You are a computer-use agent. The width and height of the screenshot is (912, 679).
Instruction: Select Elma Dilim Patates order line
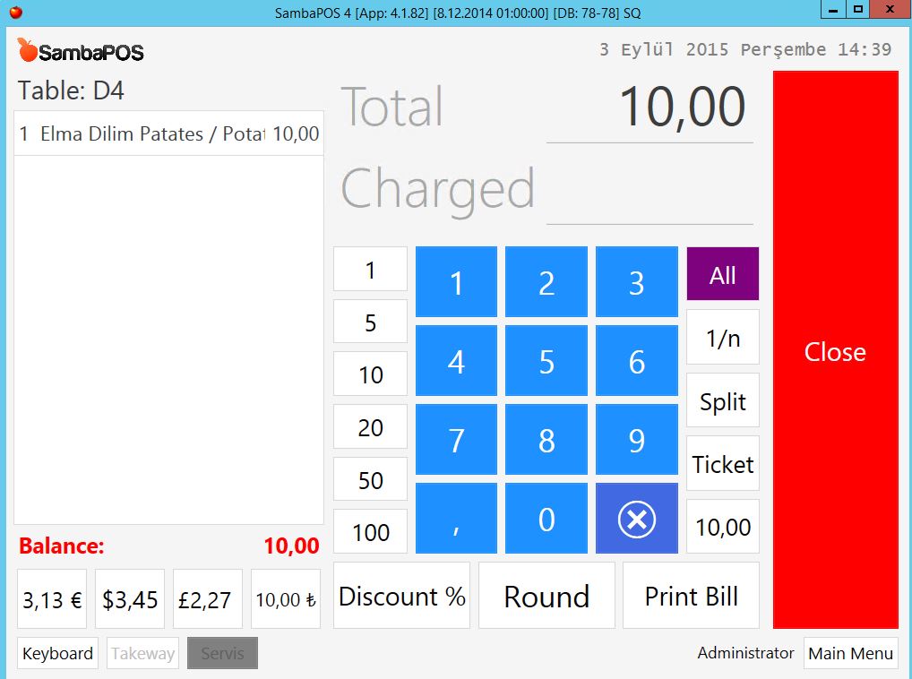(x=168, y=134)
